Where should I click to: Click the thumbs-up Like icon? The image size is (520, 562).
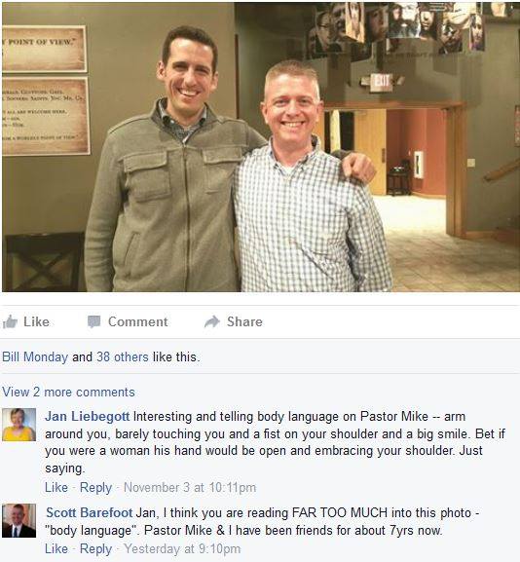[10, 321]
